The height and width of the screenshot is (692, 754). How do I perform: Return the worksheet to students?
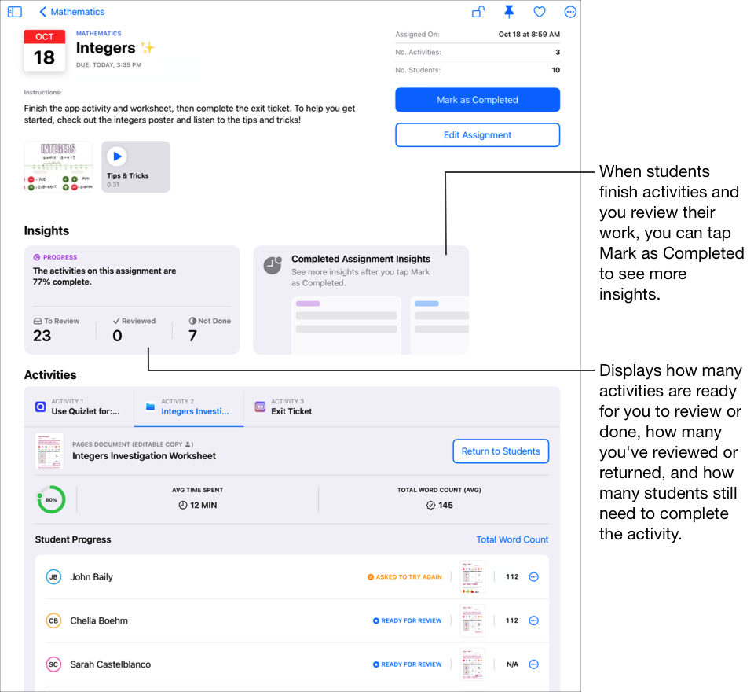click(x=500, y=451)
